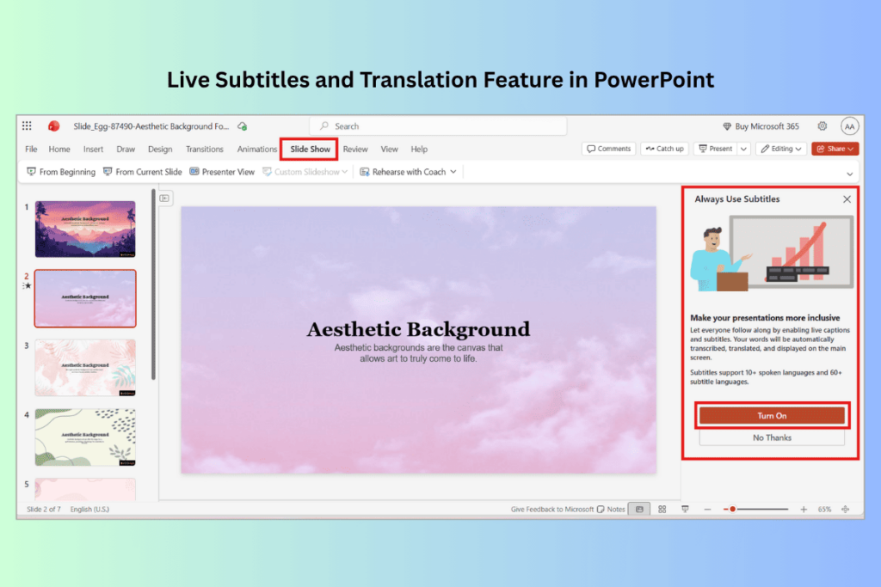881x587 pixels.
Task: Click the zoom in plus icon
Action: tap(804, 509)
